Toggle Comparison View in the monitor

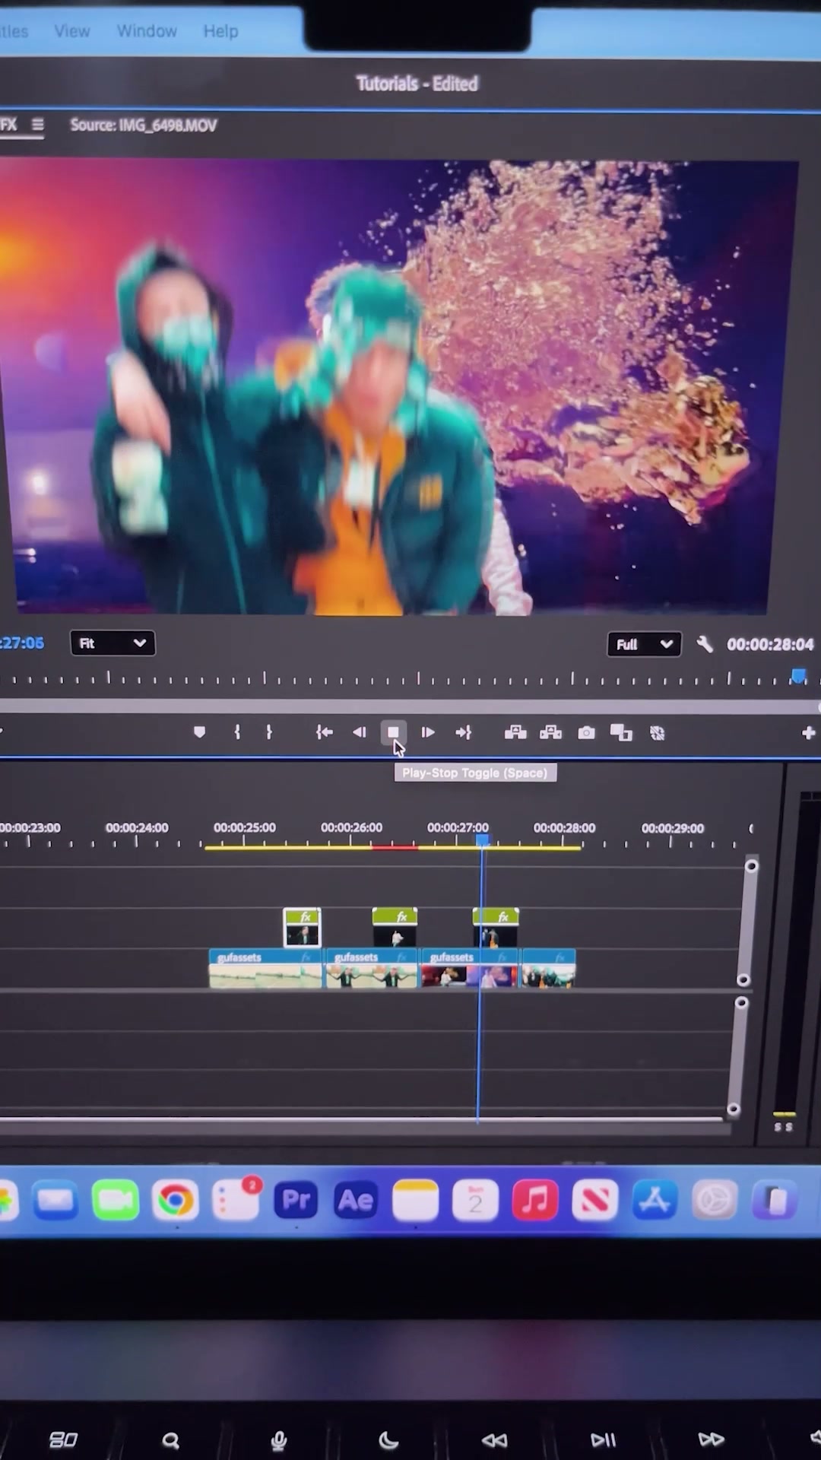[x=621, y=732]
